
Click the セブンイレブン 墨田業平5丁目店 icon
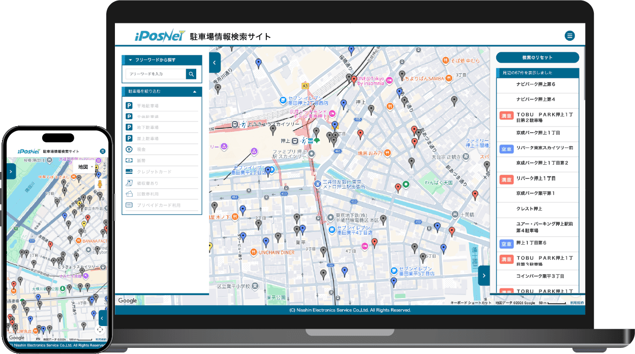coord(394,270)
